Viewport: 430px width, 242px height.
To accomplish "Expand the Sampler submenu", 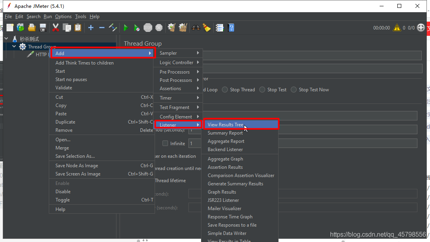I will point(179,53).
